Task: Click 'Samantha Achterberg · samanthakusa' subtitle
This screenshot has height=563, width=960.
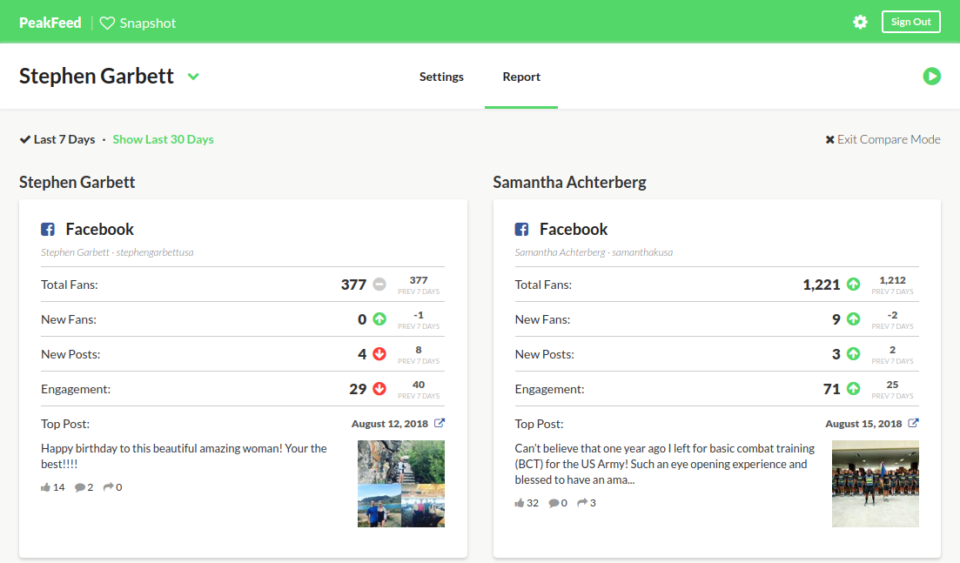Action: pyautogui.click(x=594, y=252)
